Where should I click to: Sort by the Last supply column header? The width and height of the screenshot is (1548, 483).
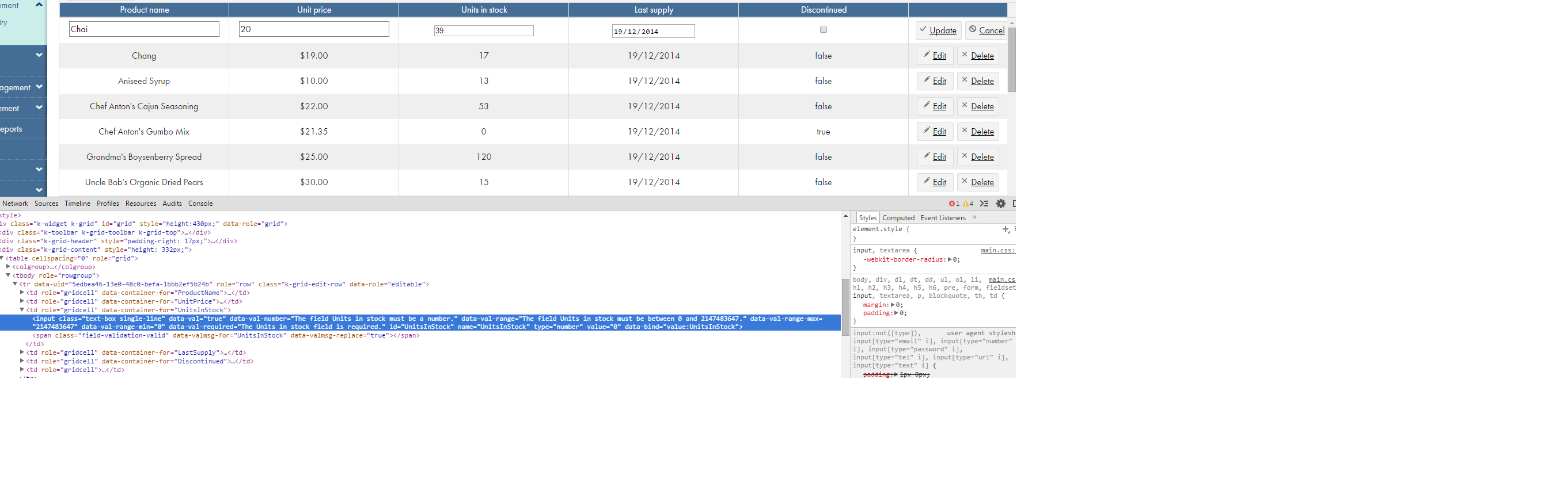(x=654, y=10)
